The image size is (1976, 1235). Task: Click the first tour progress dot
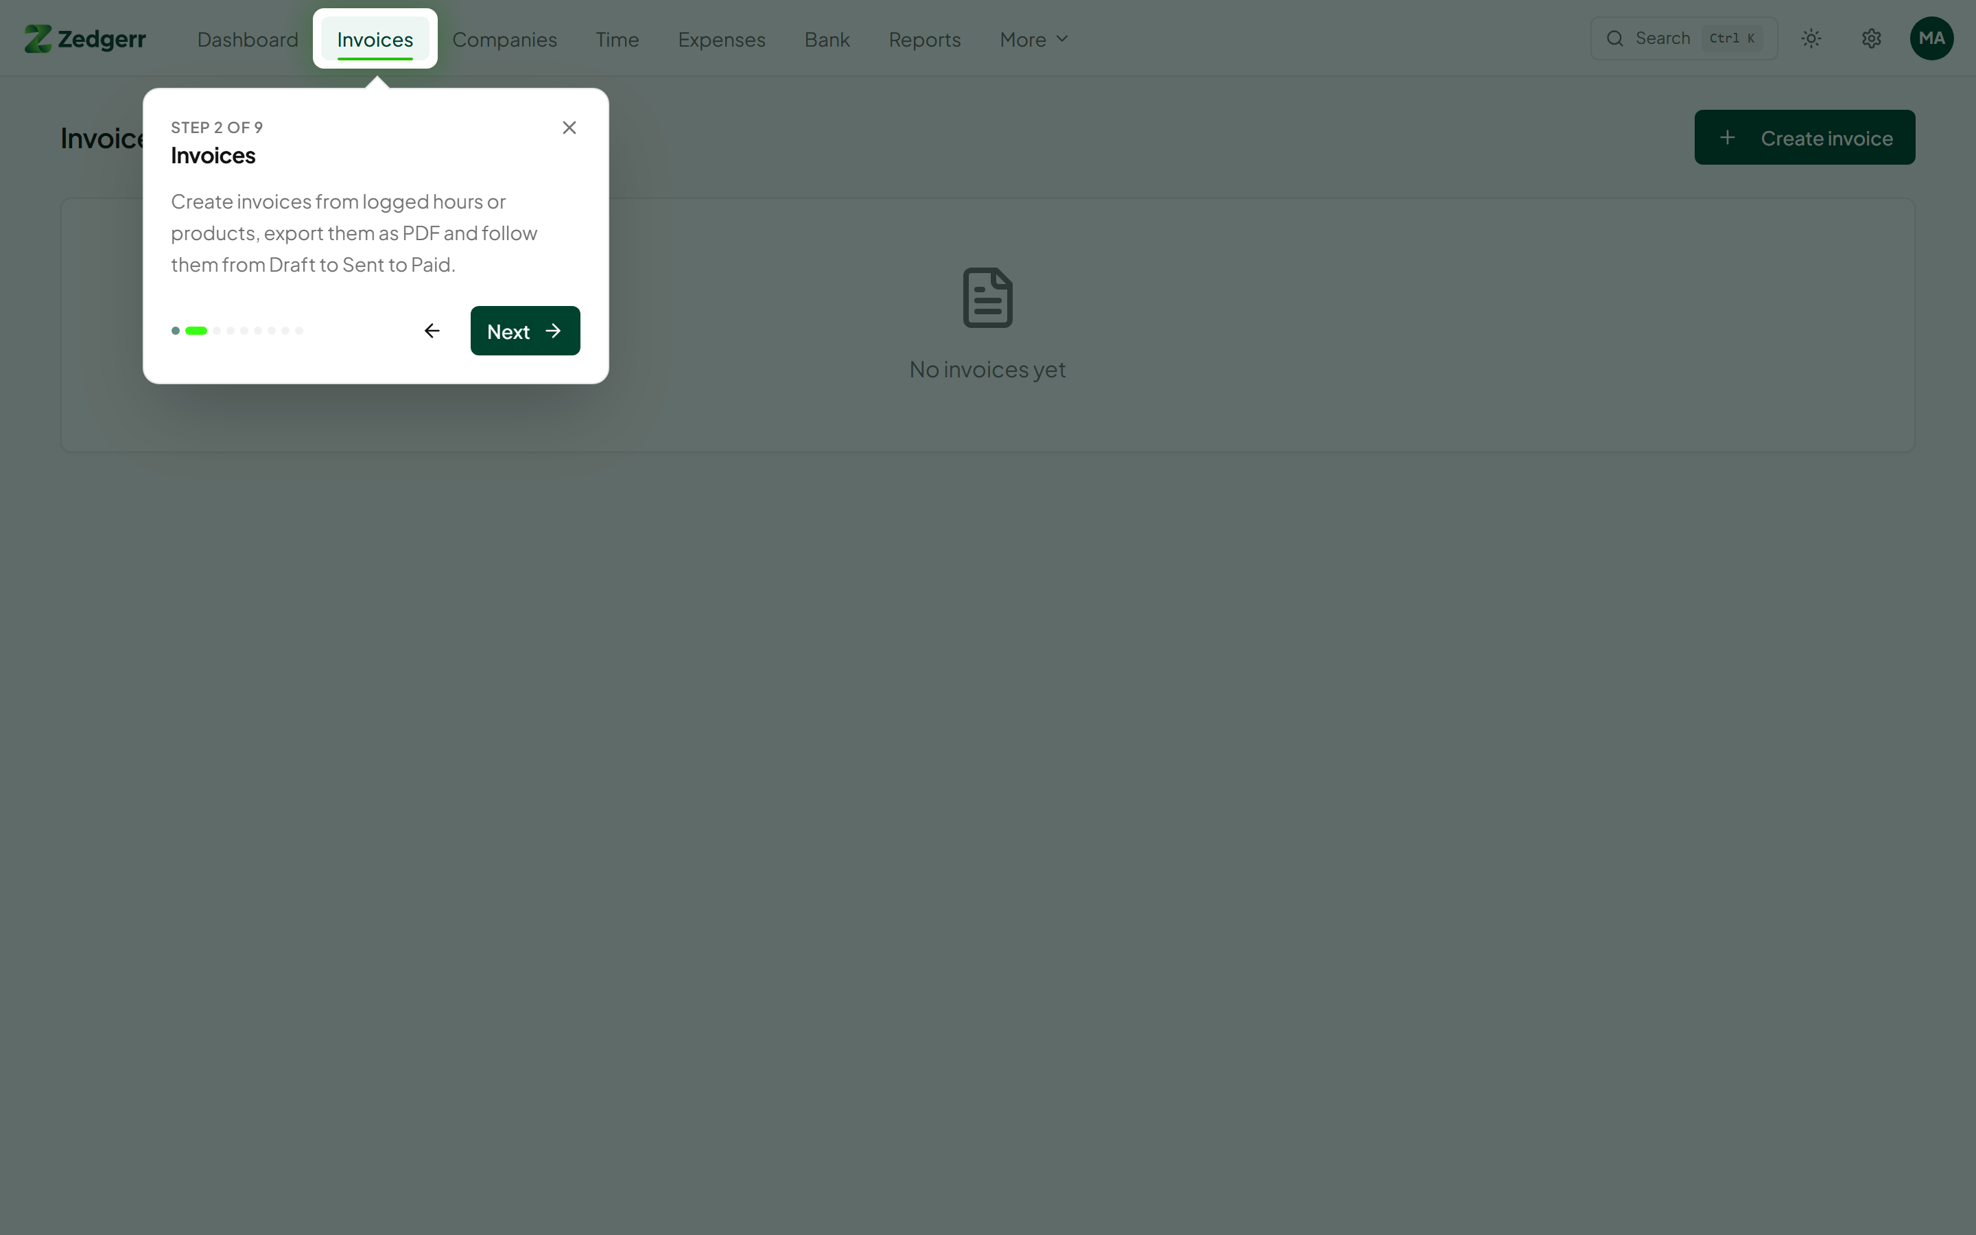(x=176, y=331)
